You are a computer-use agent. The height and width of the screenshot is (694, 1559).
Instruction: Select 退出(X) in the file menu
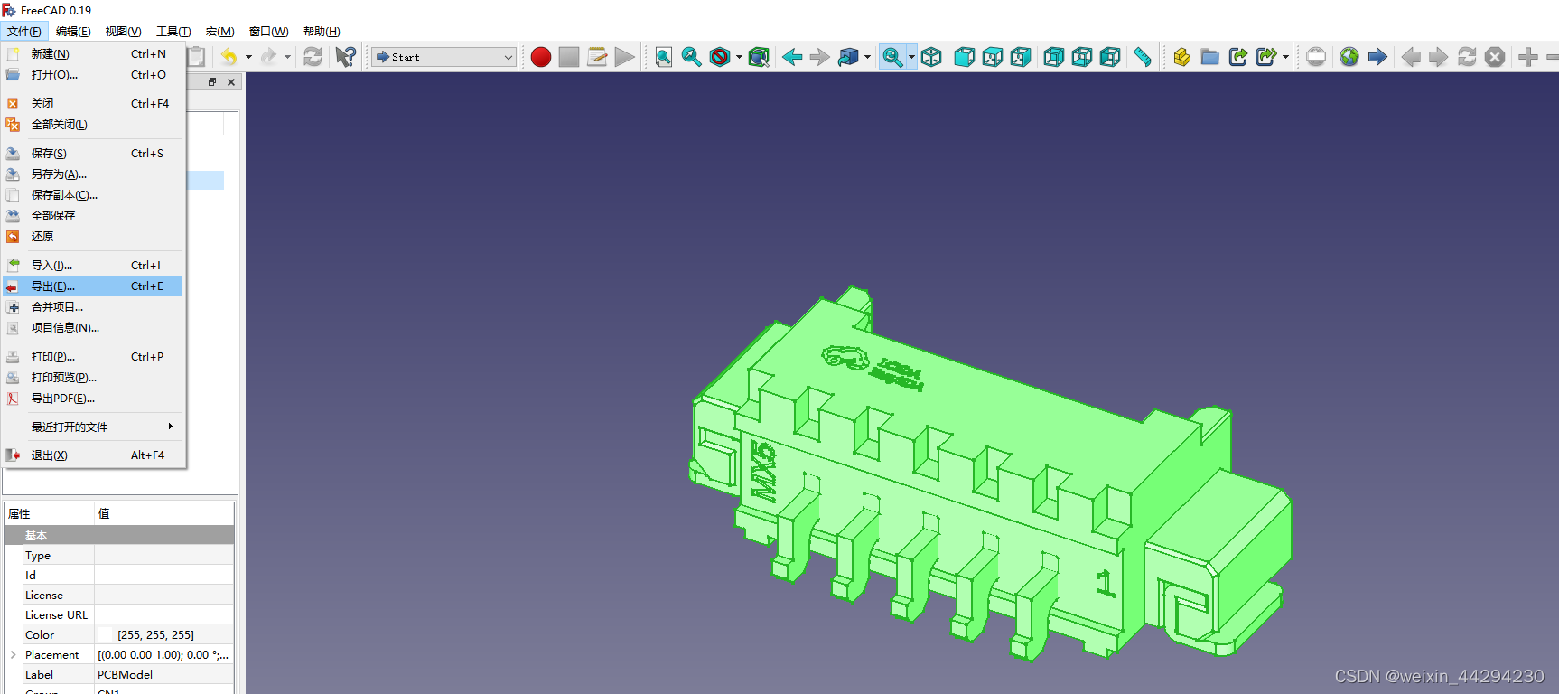94,455
